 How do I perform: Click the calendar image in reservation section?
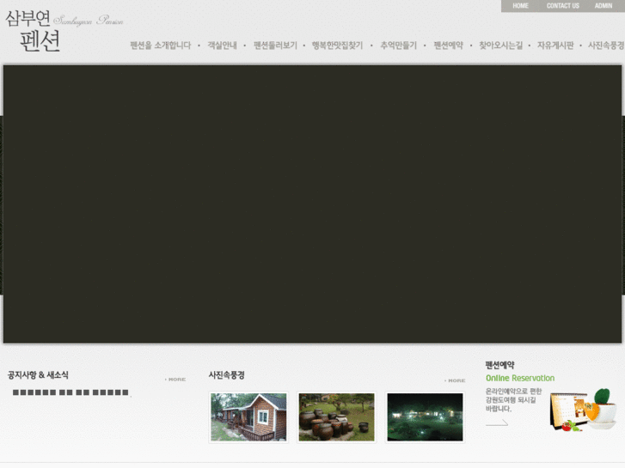tap(568, 410)
